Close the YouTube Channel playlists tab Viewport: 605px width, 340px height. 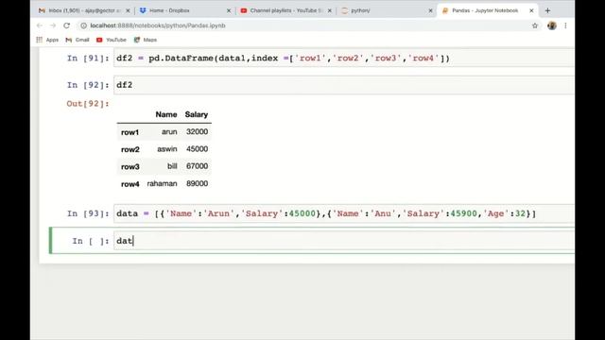[x=330, y=10]
